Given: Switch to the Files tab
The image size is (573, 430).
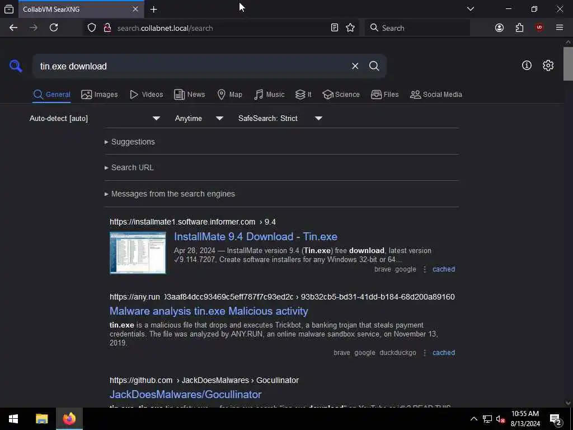Looking at the screenshot, I should click(x=385, y=95).
